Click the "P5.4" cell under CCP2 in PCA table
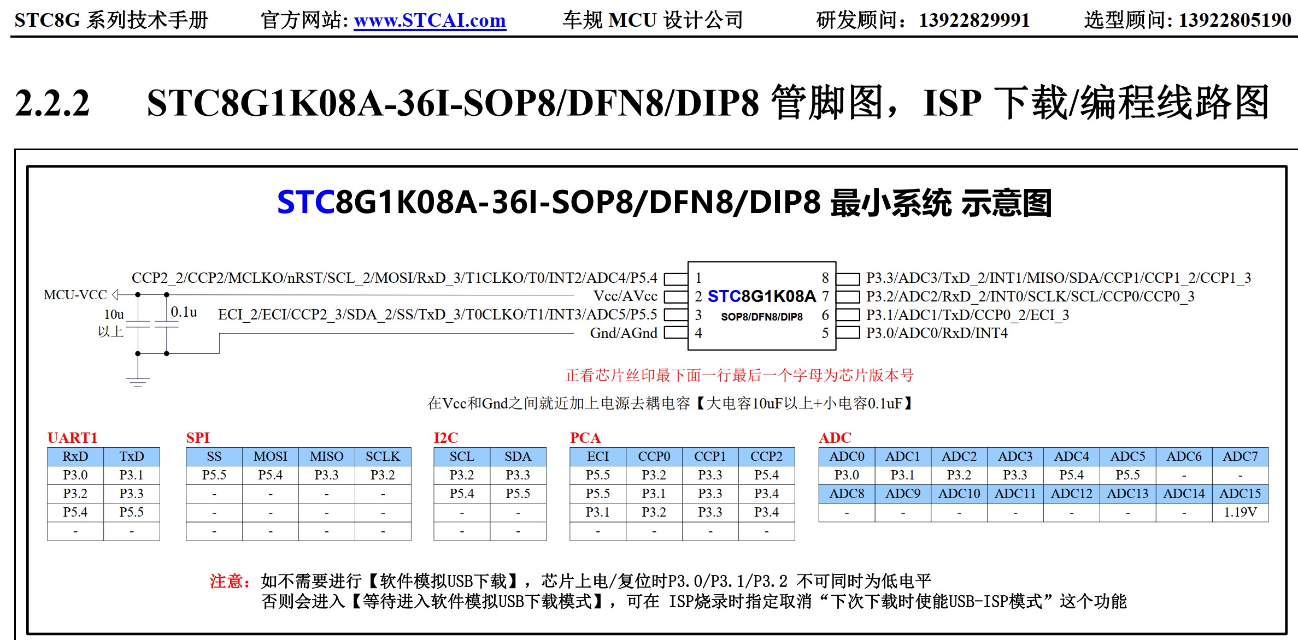The image size is (1298, 640). tap(767, 475)
